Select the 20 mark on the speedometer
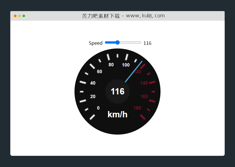 point(93,96)
